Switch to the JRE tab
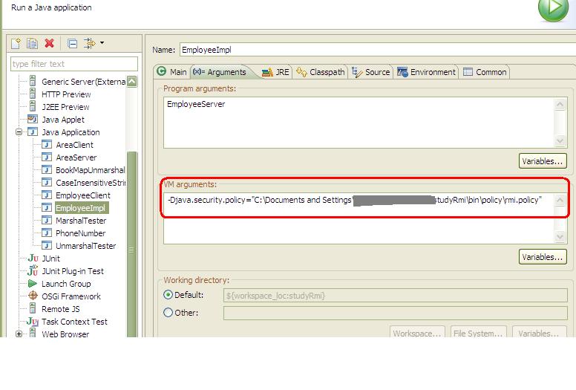The image size is (576, 390). 276,72
